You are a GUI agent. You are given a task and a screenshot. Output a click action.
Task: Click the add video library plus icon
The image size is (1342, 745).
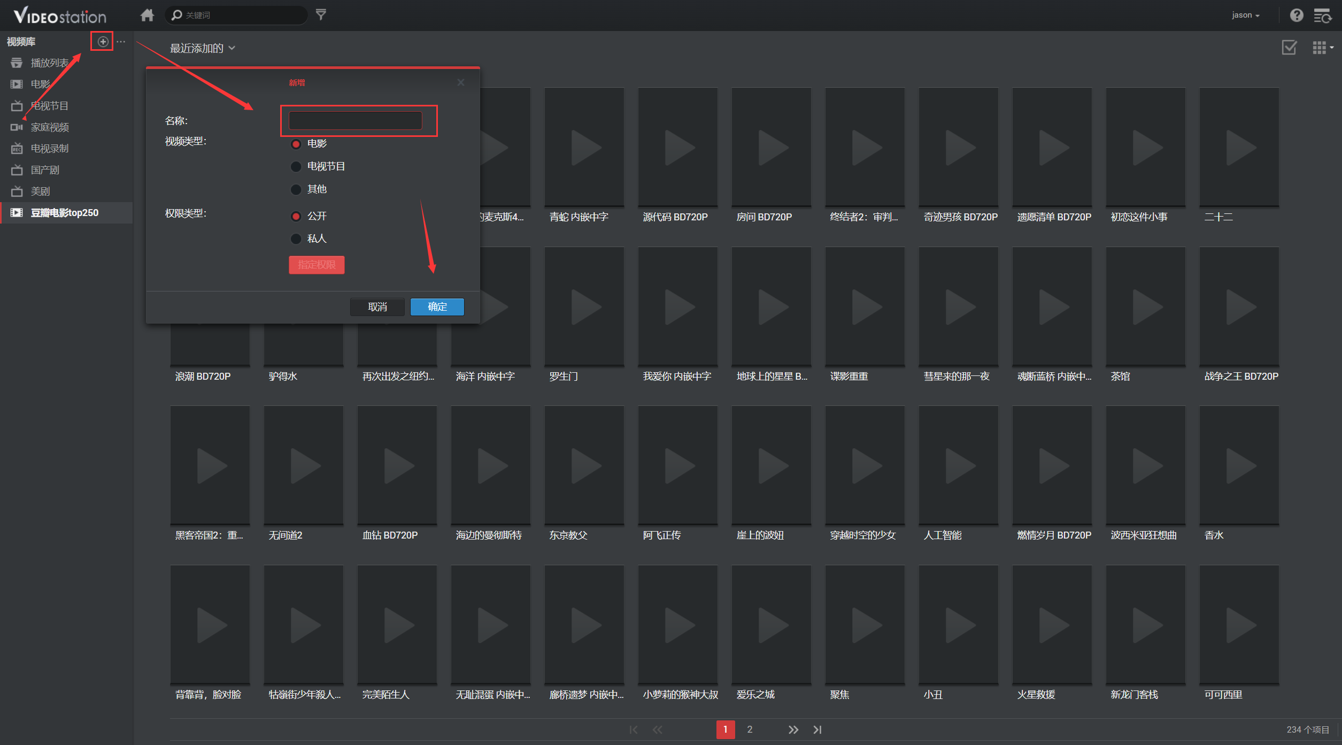point(103,42)
